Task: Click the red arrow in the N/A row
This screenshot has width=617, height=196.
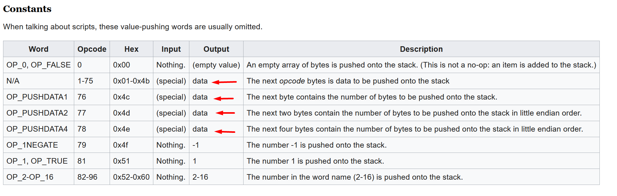Action: click(224, 82)
